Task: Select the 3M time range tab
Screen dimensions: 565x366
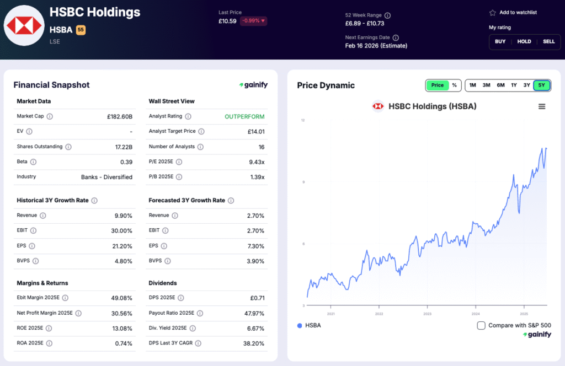Action: [486, 85]
